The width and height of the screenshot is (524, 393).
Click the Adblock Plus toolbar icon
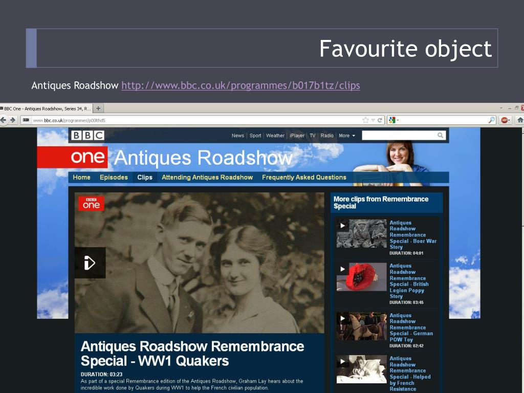pyautogui.click(x=505, y=120)
